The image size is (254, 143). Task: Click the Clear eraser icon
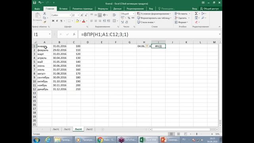(x=196, y=22)
